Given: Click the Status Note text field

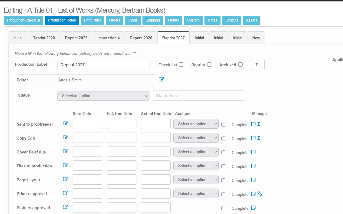Looking at the screenshot, I should [x=199, y=96].
